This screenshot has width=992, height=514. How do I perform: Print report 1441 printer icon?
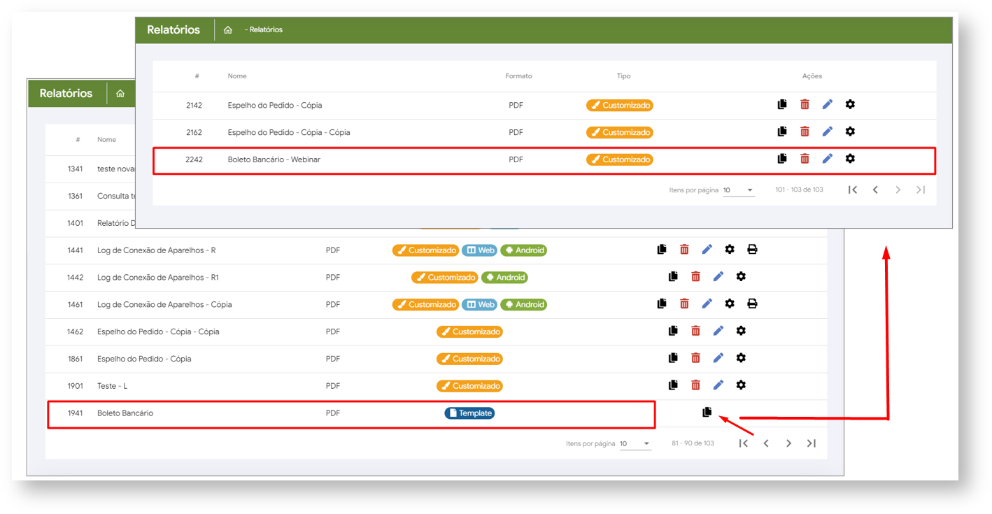pos(752,250)
